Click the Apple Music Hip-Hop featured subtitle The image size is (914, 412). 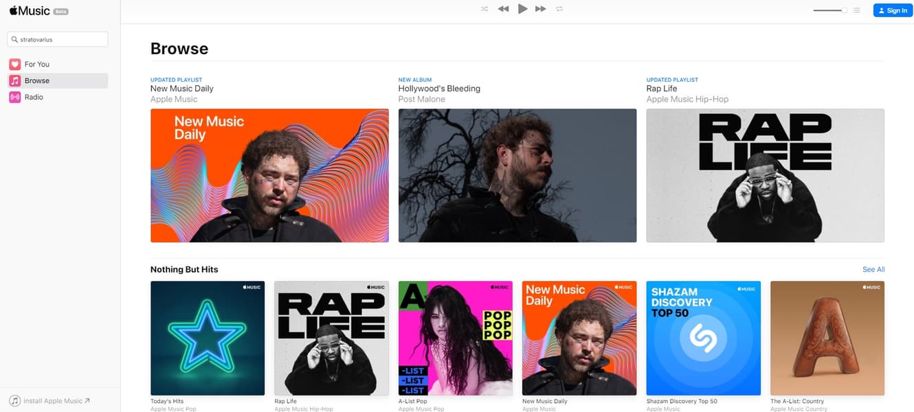[687, 99]
